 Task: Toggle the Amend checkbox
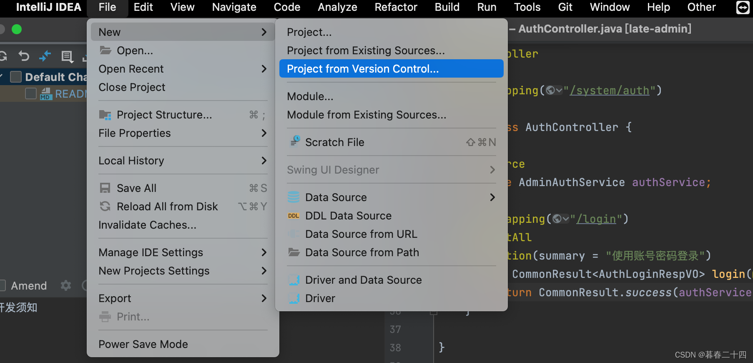(x=2, y=285)
